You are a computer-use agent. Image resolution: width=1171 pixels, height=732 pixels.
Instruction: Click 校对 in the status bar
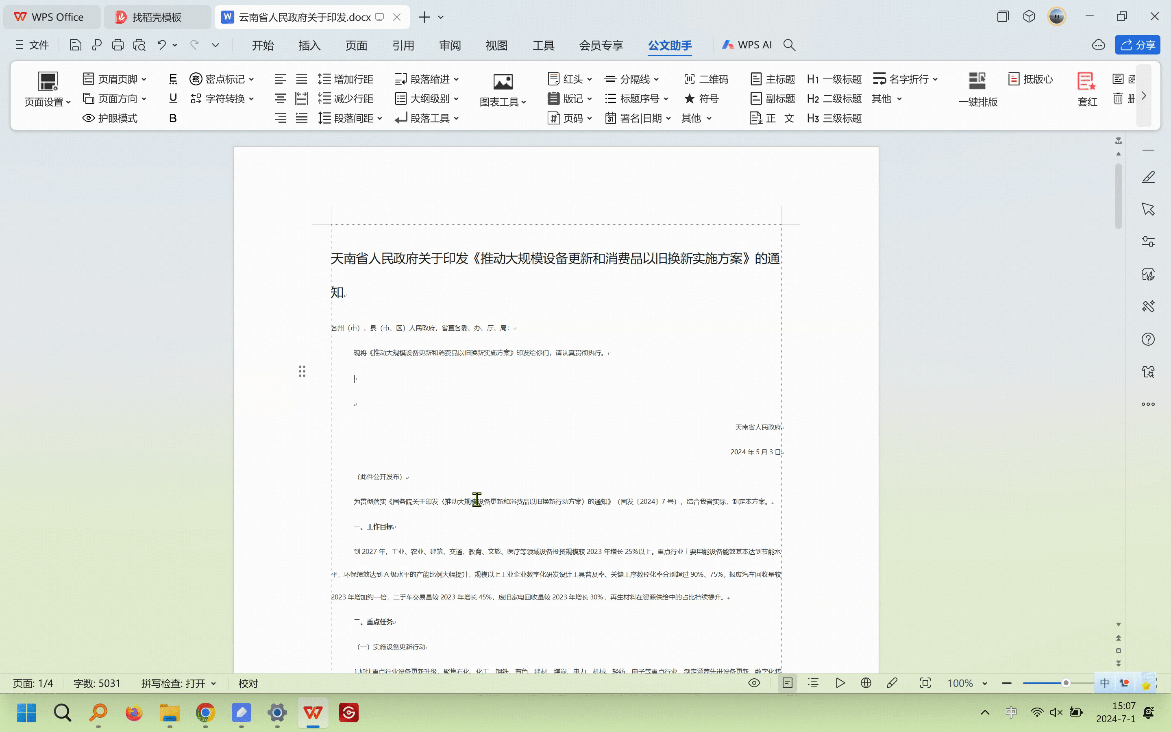click(x=248, y=683)
